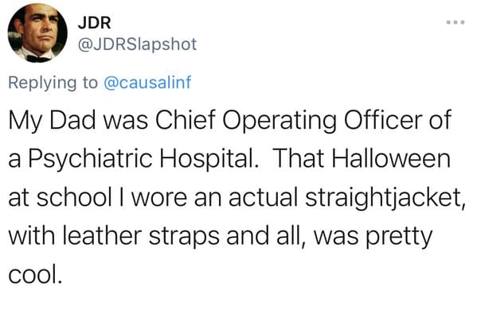The width and height of the screenshot is (477, 314).
Task: Click the word 'actual' in tweet body
Action: coord(263,198)
